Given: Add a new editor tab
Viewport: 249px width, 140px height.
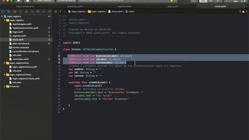Looking at the screenshot, I should click(247, 7).
